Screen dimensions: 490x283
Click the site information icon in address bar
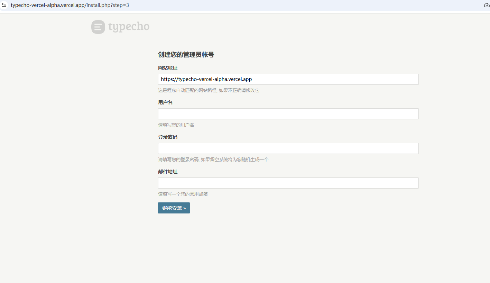point(4,6)
